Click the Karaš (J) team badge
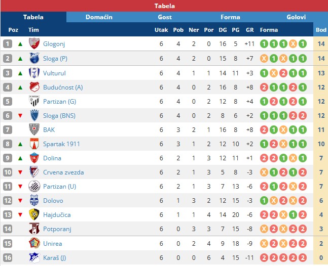The image size is (328, 266). click(34, 257)
